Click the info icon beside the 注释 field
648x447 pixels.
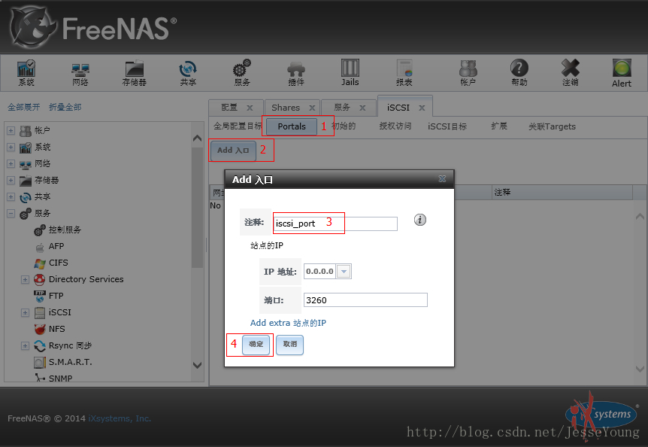pyautogui.click(x=420, y=220)
